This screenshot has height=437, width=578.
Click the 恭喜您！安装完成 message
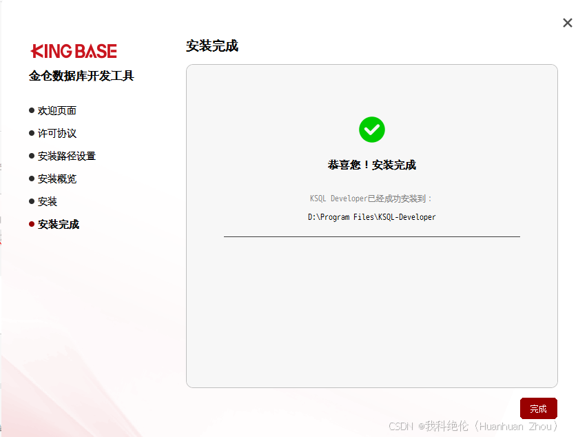(371, 165)
